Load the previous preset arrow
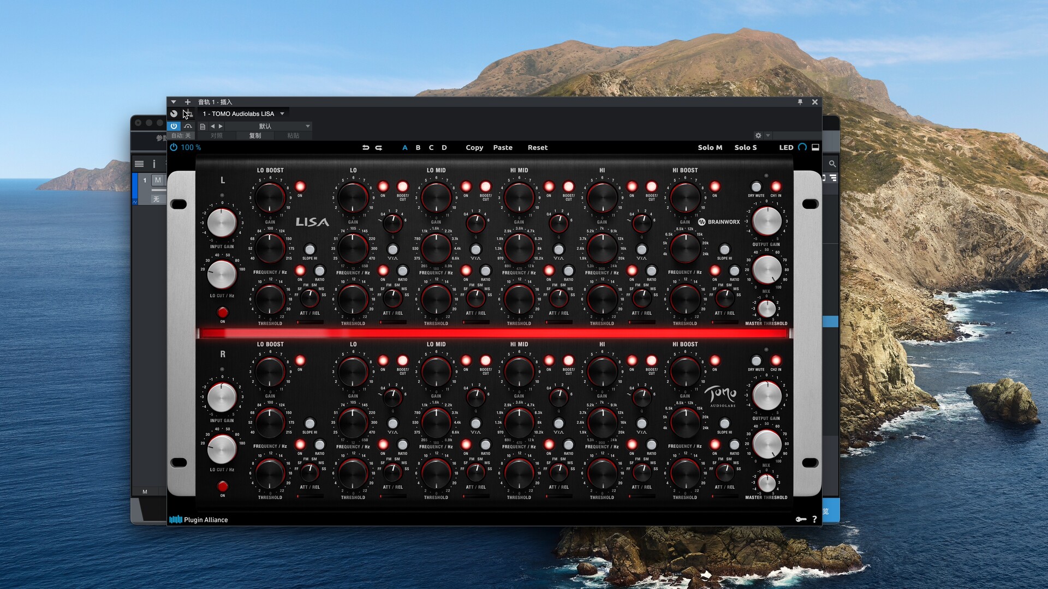The image size is (1048, 589). [213, 127]
